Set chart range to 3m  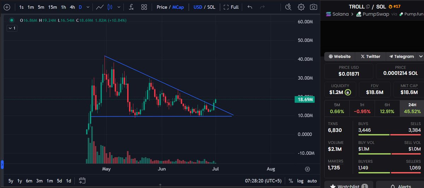coord(39,181)
